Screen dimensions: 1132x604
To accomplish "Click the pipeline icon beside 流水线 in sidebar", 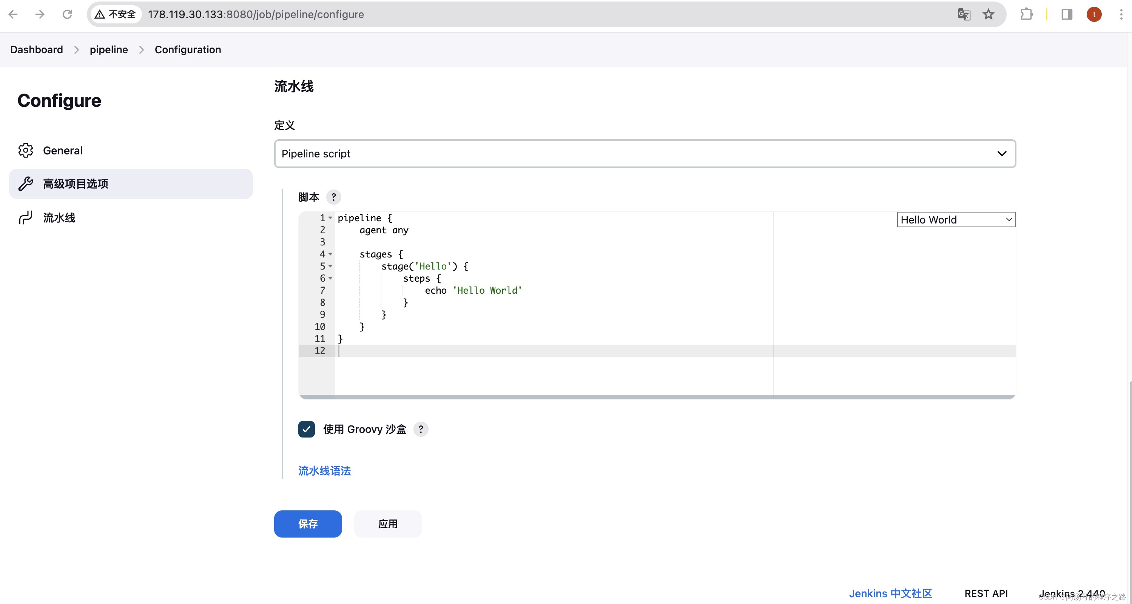I will [x=26, y=217].
